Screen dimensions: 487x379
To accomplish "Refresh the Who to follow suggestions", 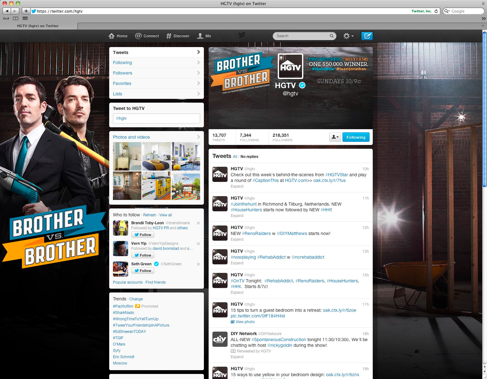I will pos(150,215).
